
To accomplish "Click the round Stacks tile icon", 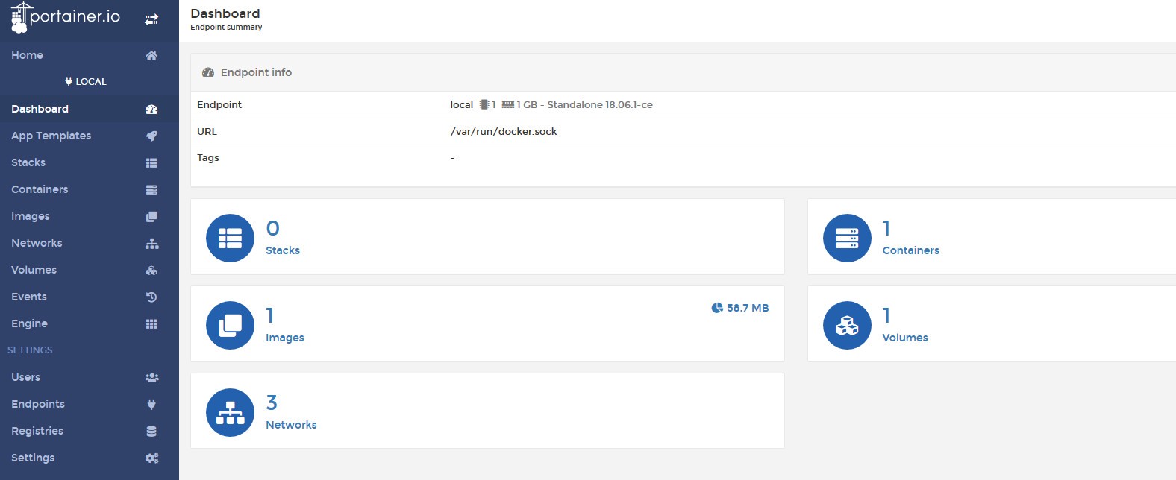I will 230,239.
